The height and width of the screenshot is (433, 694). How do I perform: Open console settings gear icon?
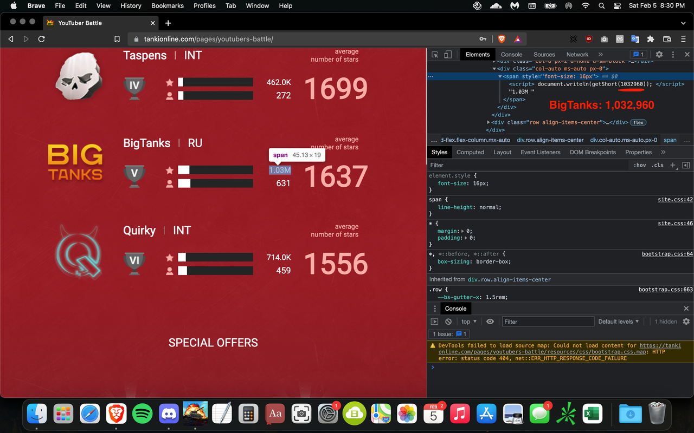tap(686, 322)
